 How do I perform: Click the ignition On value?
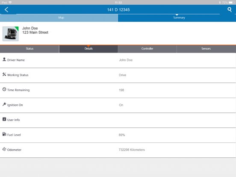click(121, 105)
